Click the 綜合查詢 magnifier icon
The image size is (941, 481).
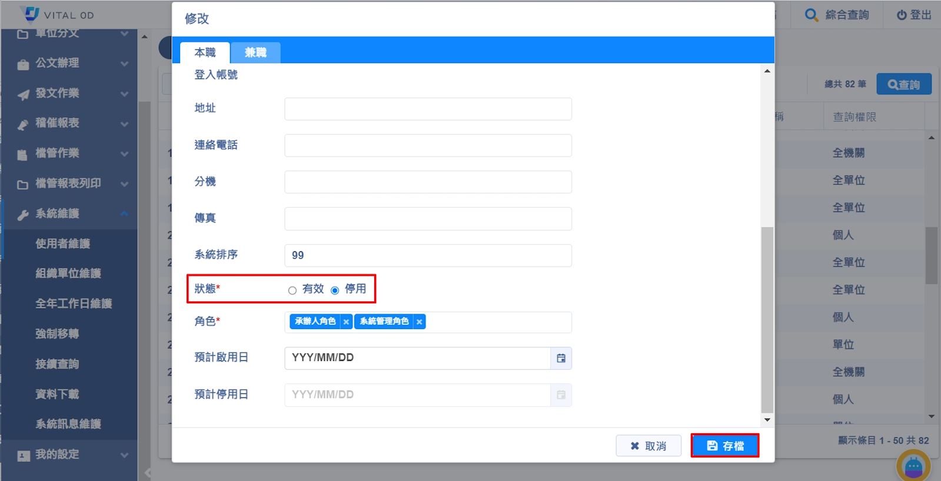pyautogui.click(x=812, y=15)
